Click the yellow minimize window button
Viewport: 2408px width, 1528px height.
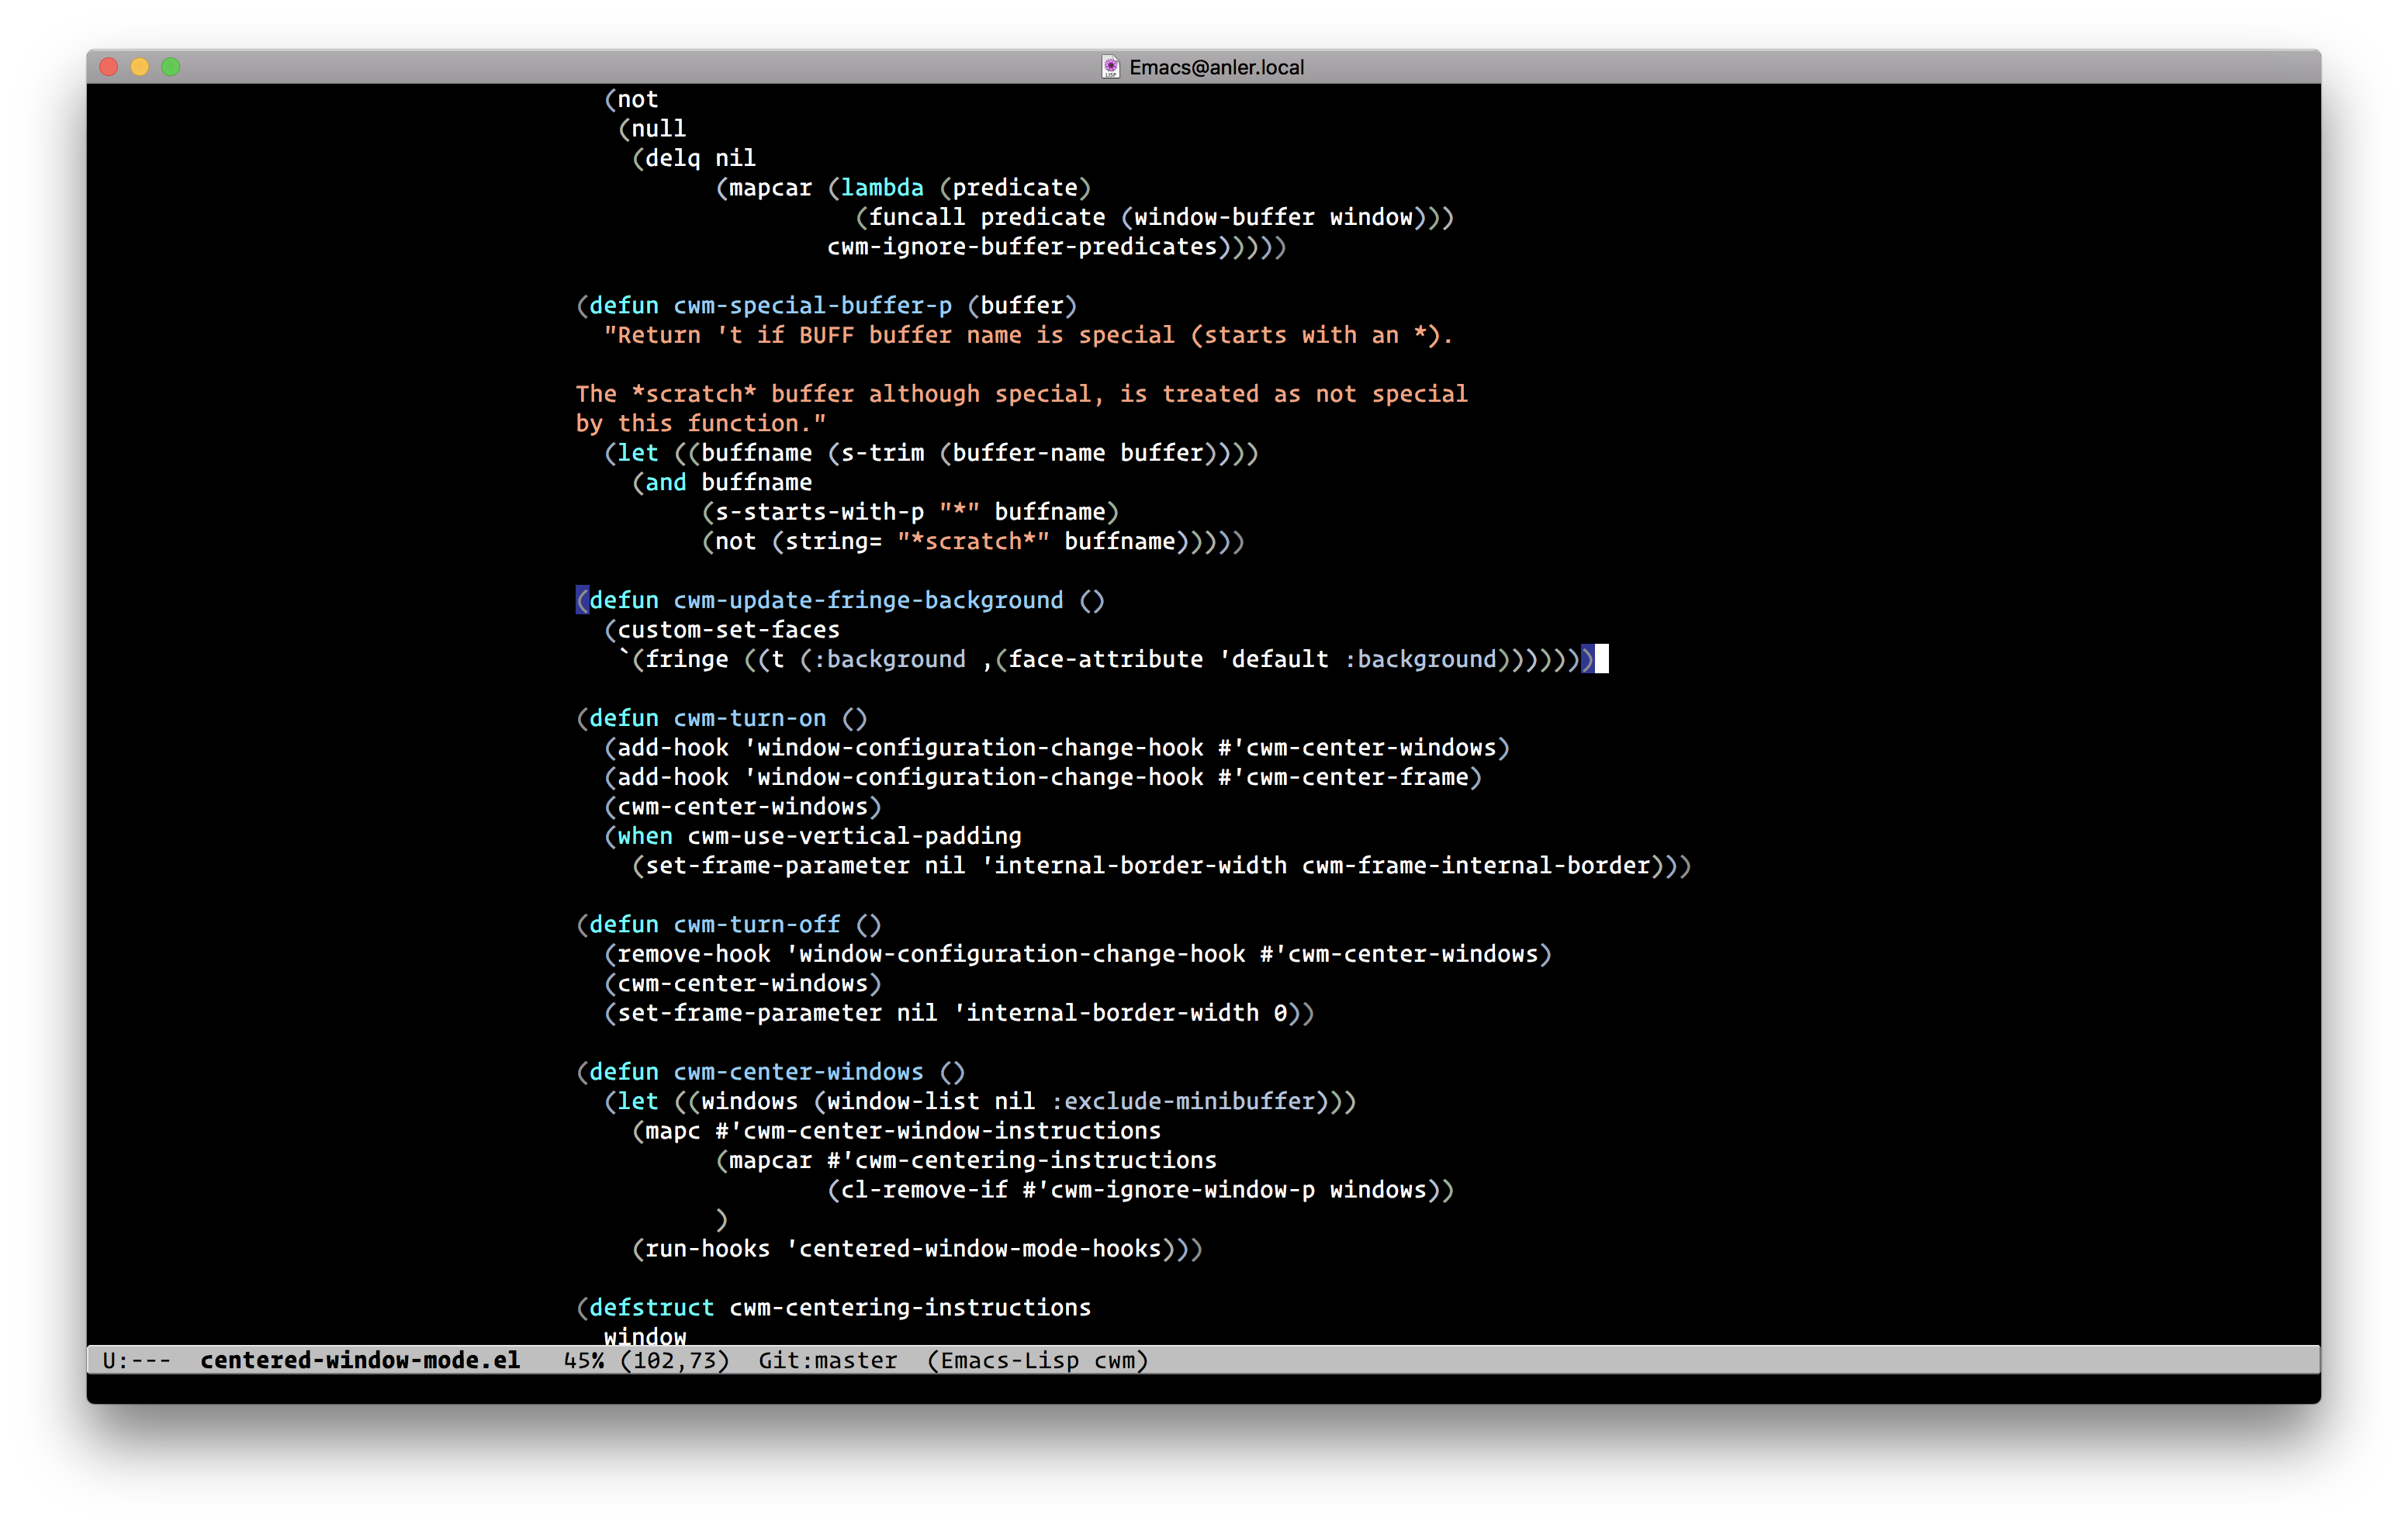tap(140, 67)
